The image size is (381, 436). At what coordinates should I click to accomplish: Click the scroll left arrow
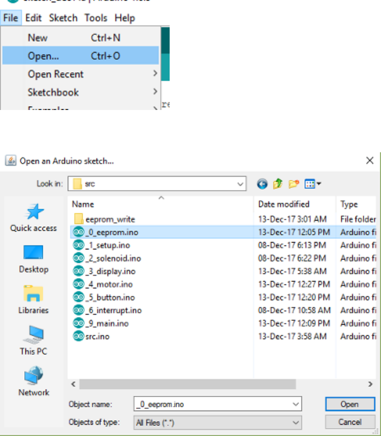pyautogui.click(x=73, y=384)
